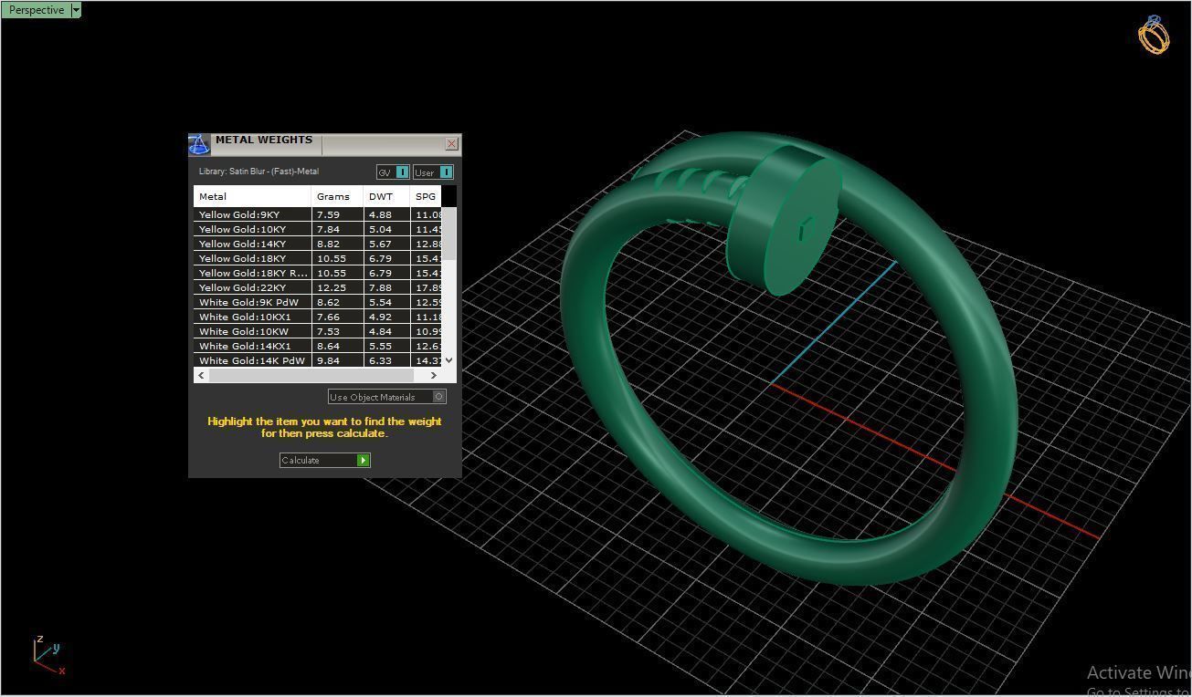
Task: Click the horizontal scroll right arrow
Action: [x=434, y=375]
